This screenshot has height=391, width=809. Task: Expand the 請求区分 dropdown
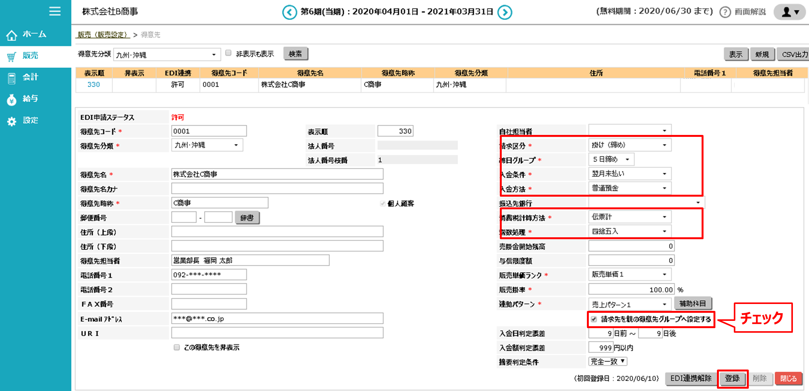tap(629, 145)
